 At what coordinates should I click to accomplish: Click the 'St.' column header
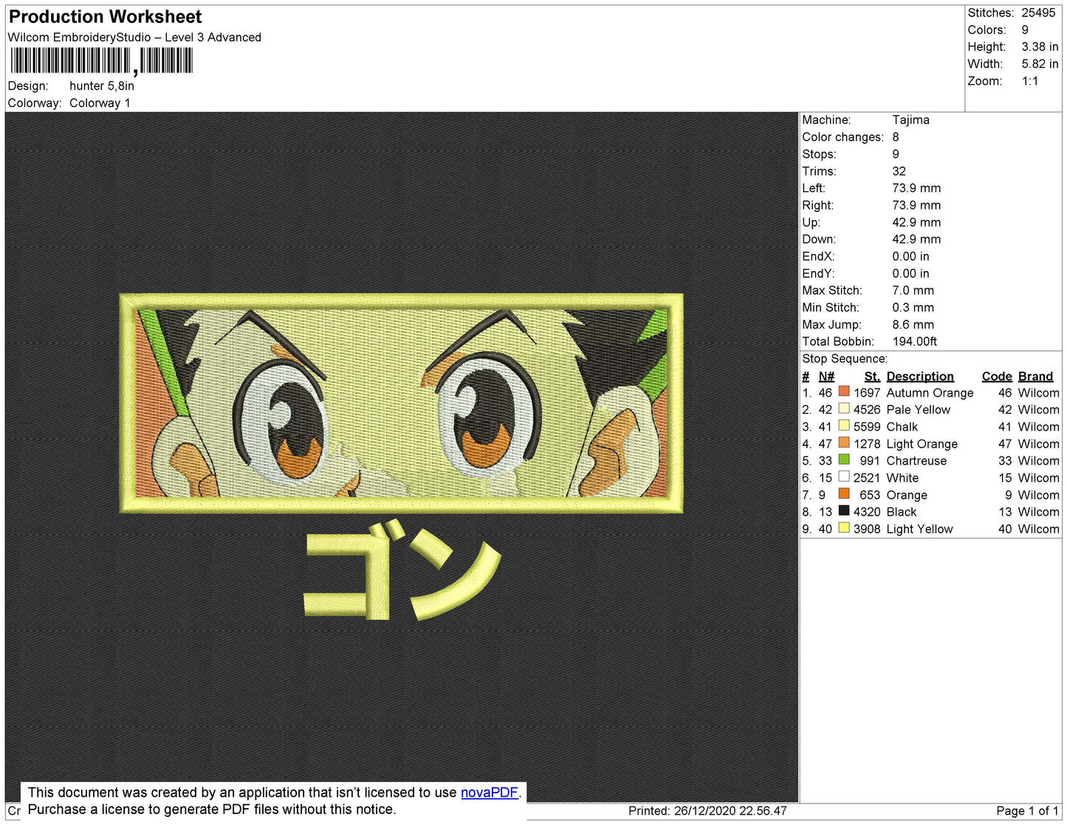[x=872, y=376]
